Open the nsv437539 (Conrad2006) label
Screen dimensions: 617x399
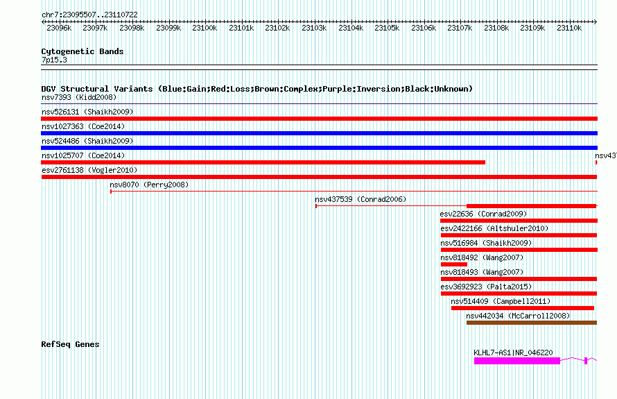(360, 199)
